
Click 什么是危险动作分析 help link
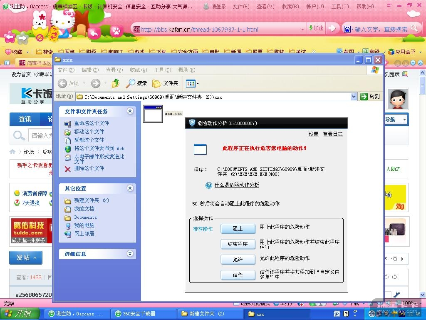point(237,185)
